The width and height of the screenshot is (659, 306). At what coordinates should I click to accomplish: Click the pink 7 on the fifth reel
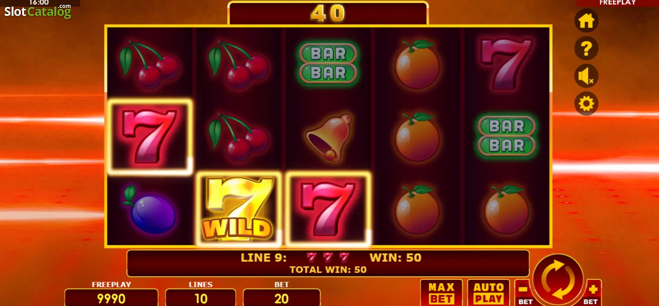coord(506,64)
